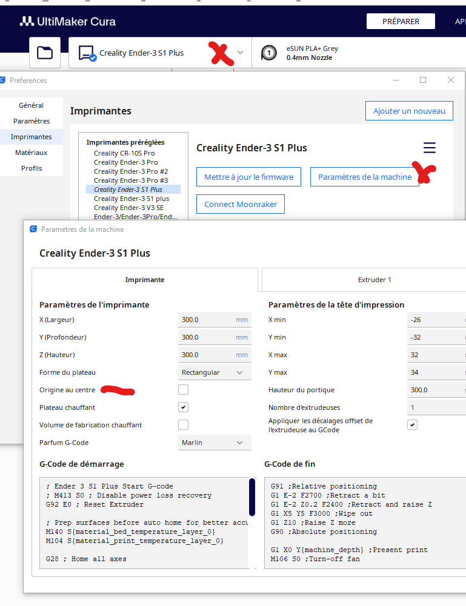Minimize the Preferences window

click(396, 80)
